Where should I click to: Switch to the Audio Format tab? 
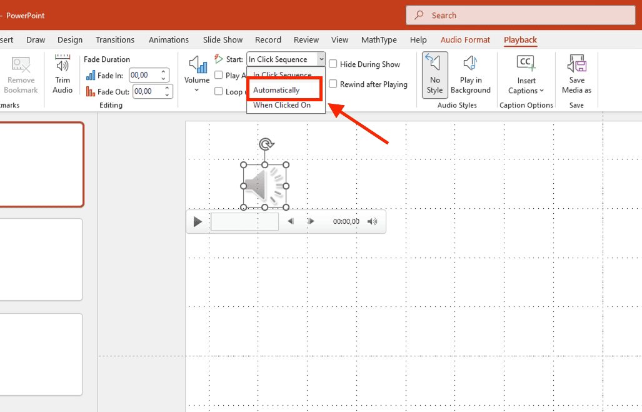465,40
